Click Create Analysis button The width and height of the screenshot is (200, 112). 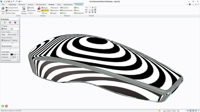click(24, 10)
